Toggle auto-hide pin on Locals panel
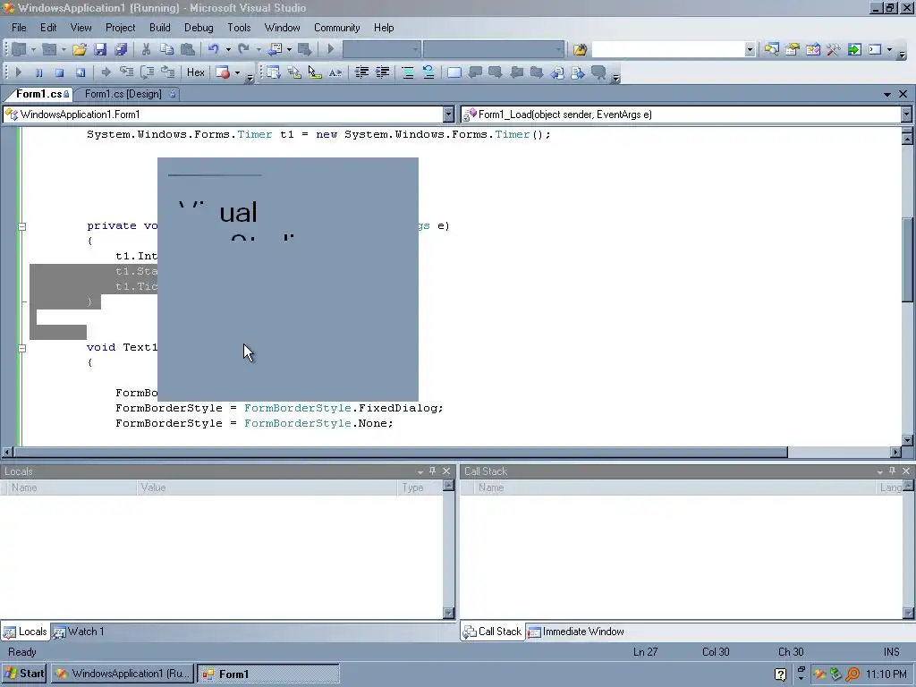Viewport: 916px width, 687px height. [432, 471]
